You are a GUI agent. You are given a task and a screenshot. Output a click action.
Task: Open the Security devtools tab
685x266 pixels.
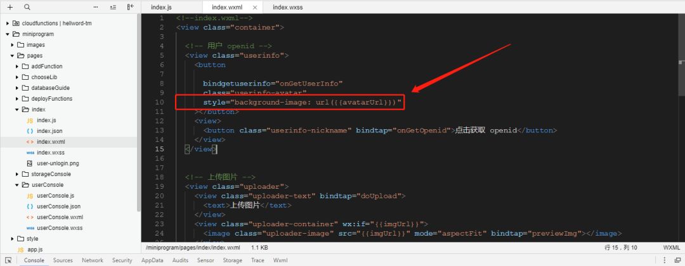(122, 260)
